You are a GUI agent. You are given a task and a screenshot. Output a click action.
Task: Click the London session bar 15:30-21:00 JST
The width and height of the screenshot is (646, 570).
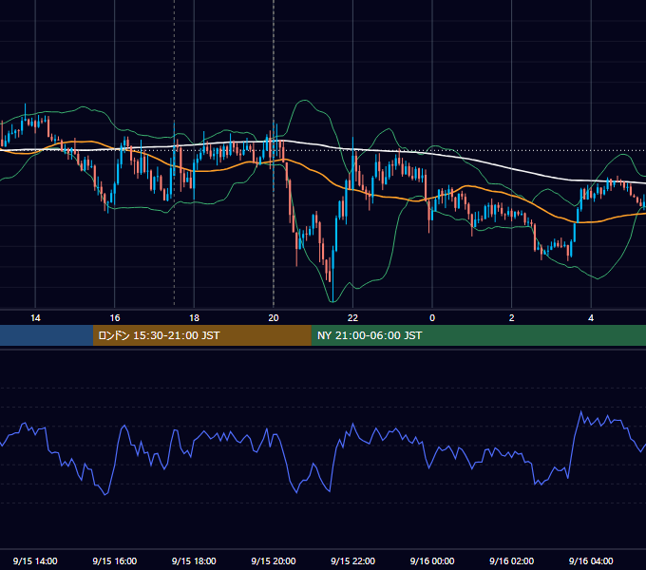click(x=201, y=335)
